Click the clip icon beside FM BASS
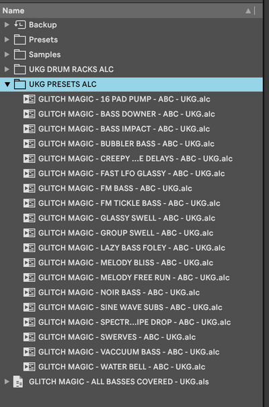Viewport: 269px width, 407px height. click(29, 188)
